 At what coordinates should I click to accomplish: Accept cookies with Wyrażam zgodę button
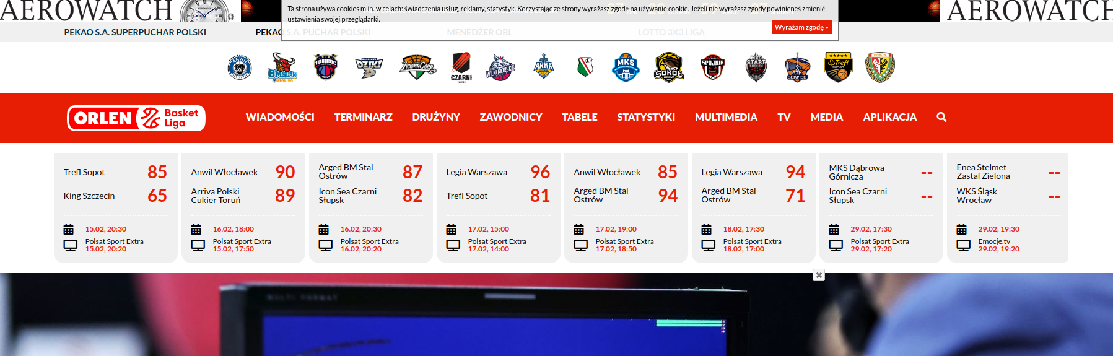801,27
